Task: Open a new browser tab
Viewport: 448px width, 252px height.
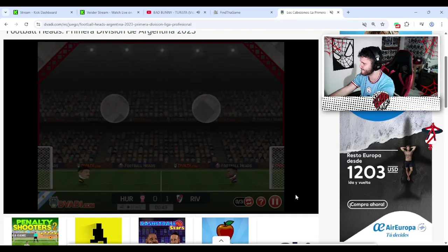Action: [348, 12]
